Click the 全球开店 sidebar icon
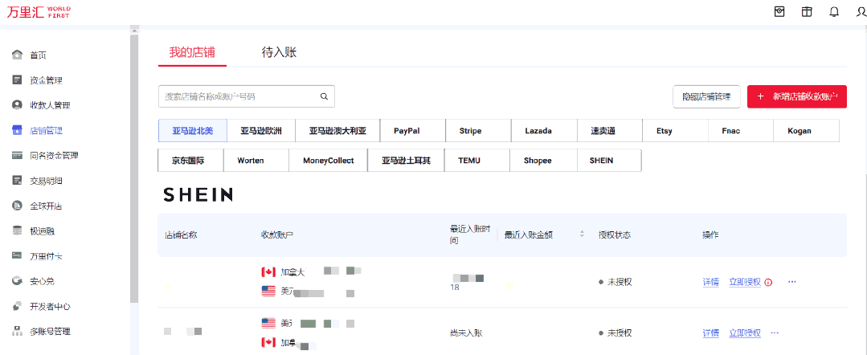Viewport: 867px width, 355px height. coord(17,206)
